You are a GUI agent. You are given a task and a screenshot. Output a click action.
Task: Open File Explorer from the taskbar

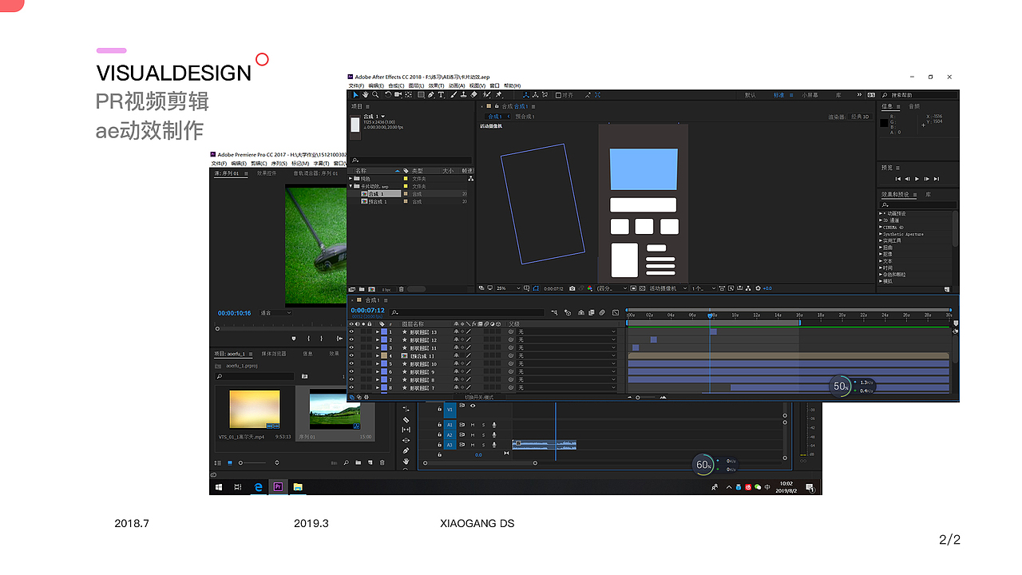tap(298, 486)
